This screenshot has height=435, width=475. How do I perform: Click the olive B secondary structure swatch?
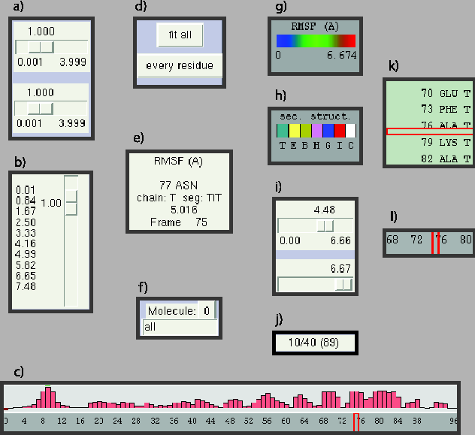pyautogui.click(x=305, y=131)
